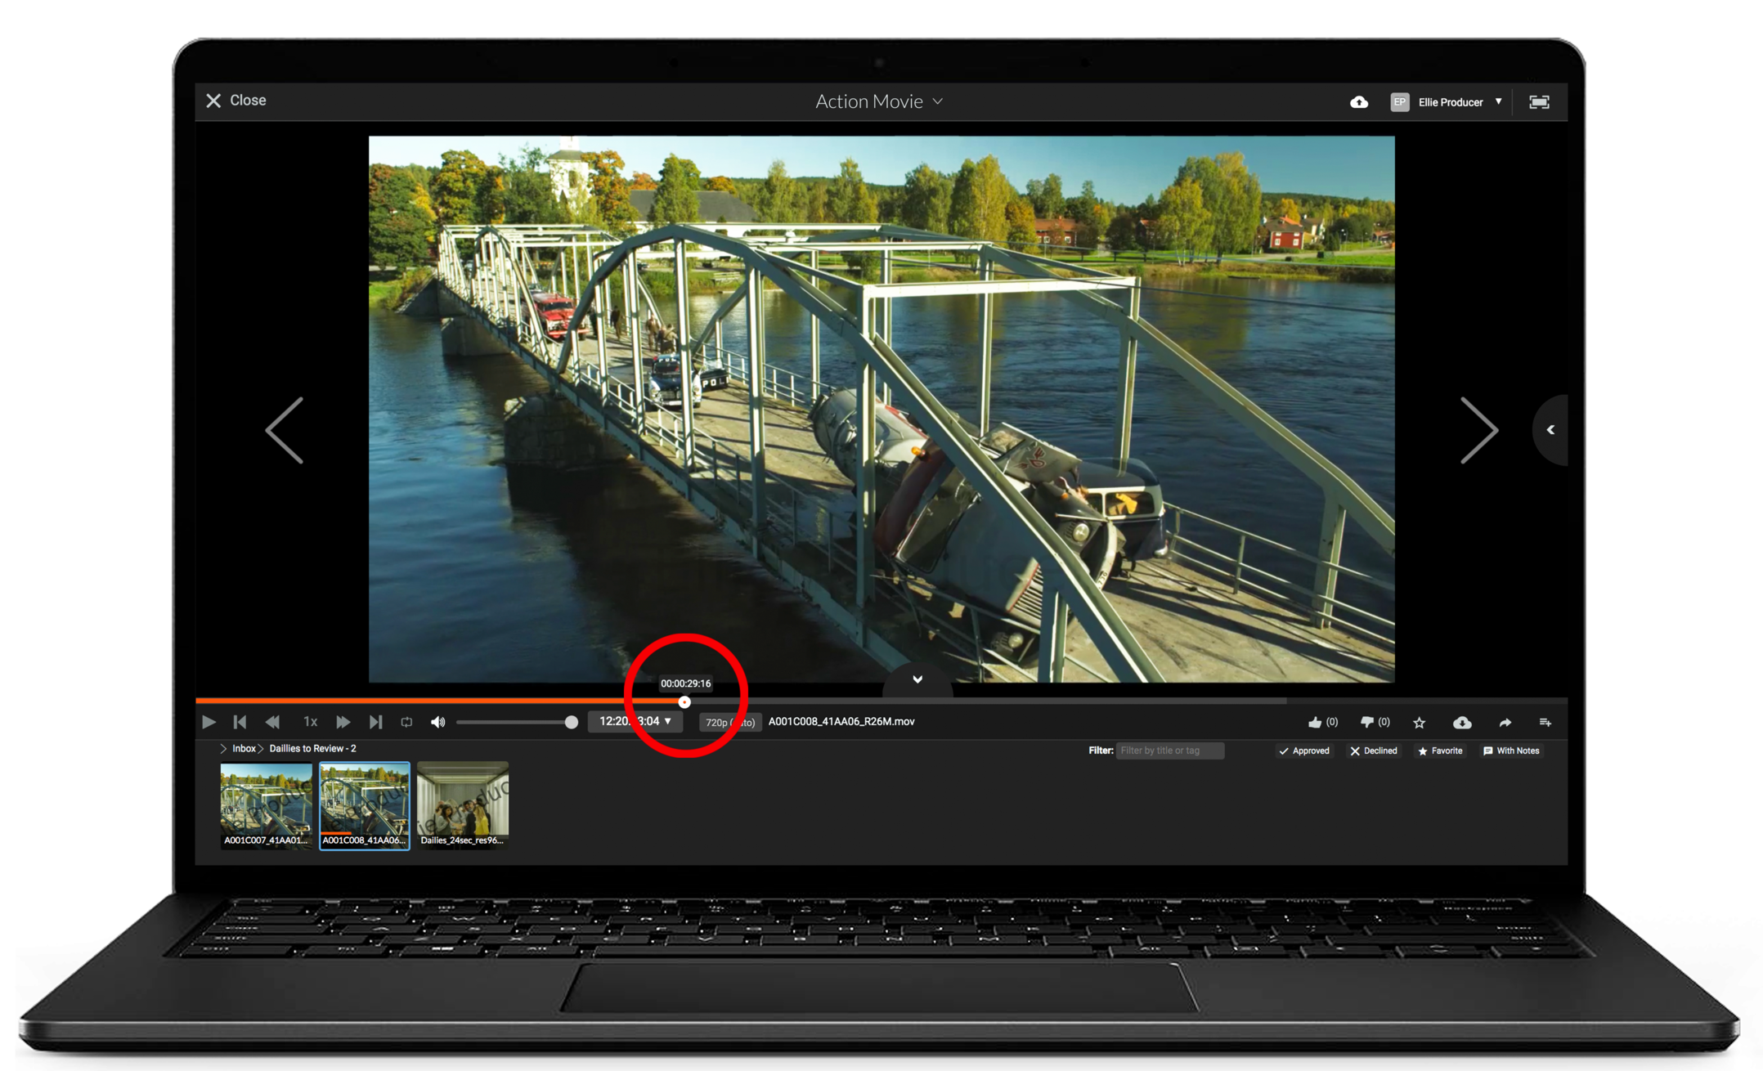Click the thumbs up icon
The image size is (1763, 1071).
[x=1315, y=722]
